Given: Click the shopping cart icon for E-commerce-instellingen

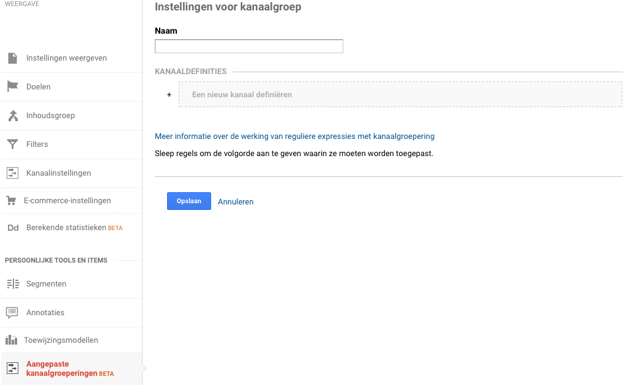Looking at the screenshot, I should [x=11, y=201].
